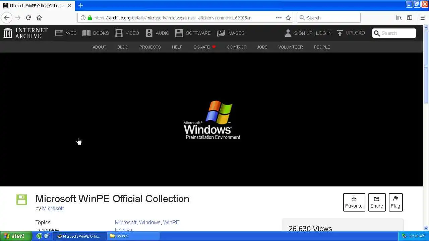Image resolution: width=429 pixels, height=241 pixels.
Task: Click the LOG IN link
Action: [x=324, y=33]
